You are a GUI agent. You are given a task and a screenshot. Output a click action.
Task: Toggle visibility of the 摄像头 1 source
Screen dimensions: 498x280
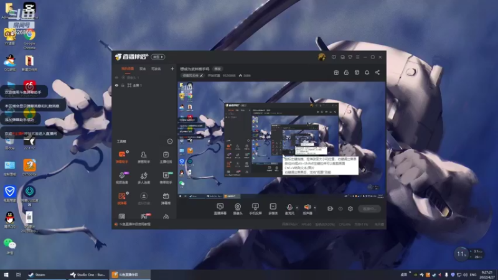click(116, 77)
